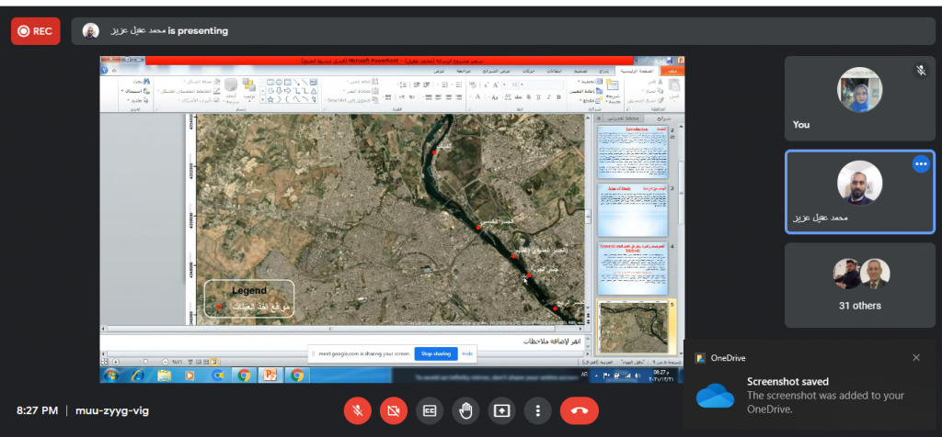
Task: Raise your hand in the meeting
Action: coord(466,410)
